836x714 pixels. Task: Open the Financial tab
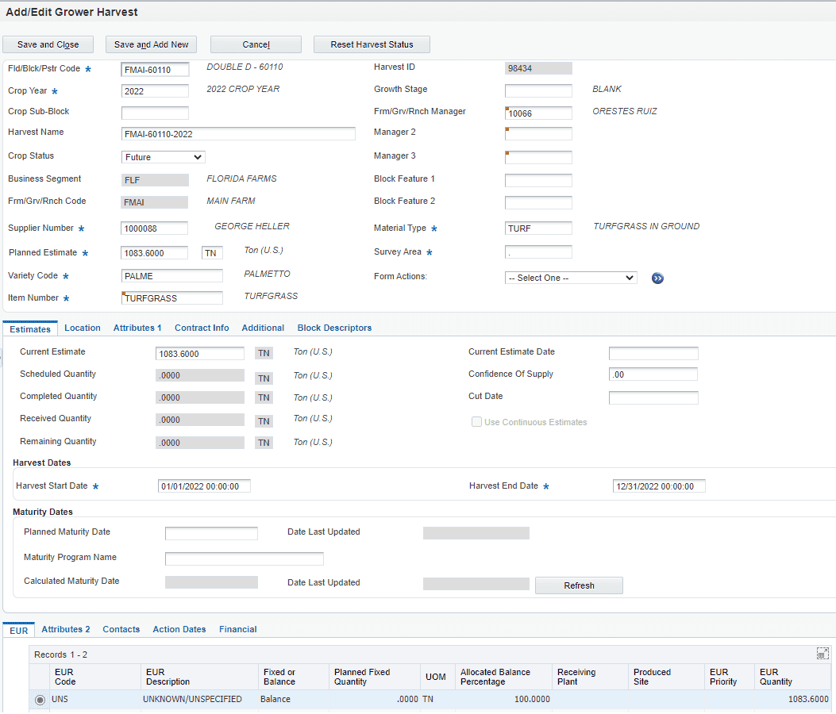[x=238, y=629]
